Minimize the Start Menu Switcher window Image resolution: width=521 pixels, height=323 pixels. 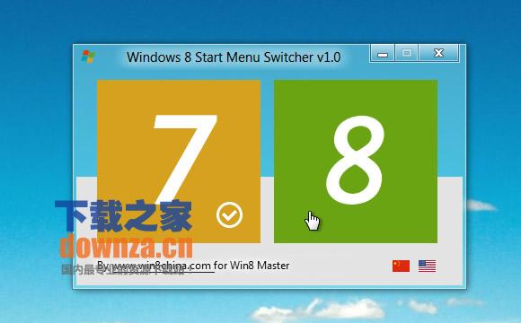click(383, 54)
